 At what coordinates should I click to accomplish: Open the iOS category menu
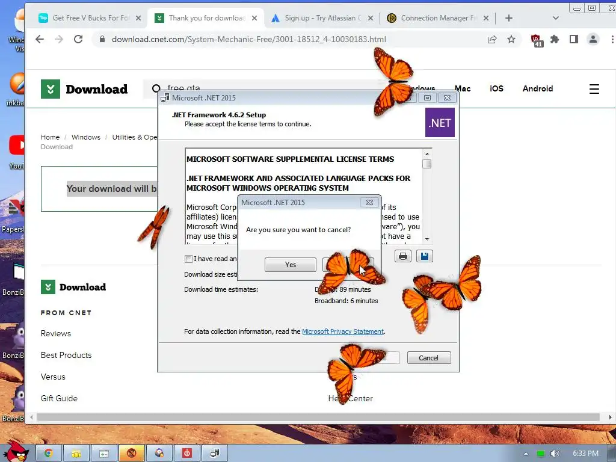[x=496, y=89]
